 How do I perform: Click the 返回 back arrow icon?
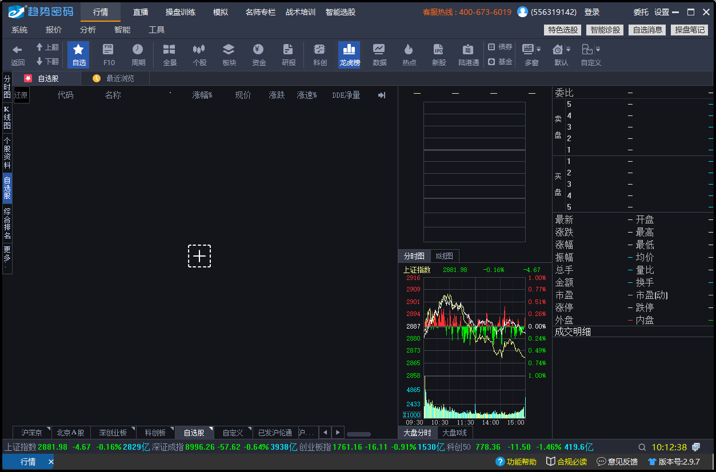tap(18, 50)
